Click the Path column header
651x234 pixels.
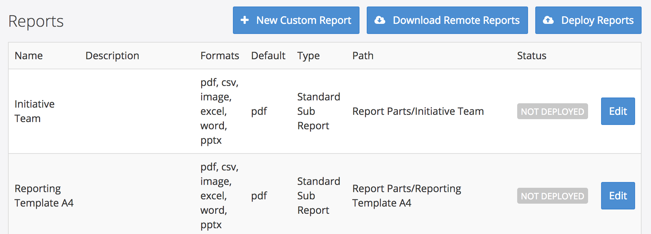point(363,56)
